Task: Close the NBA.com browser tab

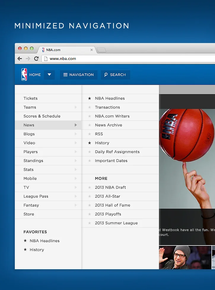Action: (x=91, y=50)
